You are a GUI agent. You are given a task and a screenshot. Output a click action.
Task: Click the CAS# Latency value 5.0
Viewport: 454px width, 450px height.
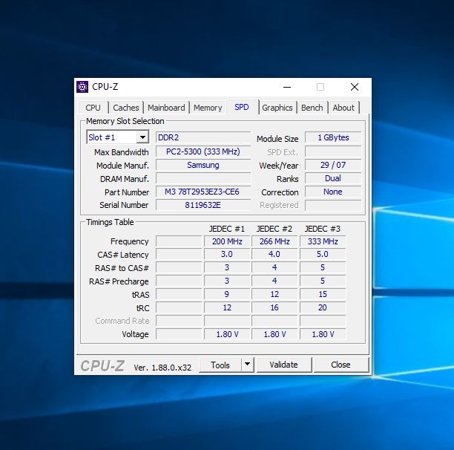click(323, 254)
